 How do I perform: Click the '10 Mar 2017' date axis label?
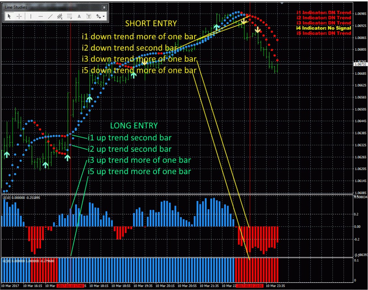(10, 286)
